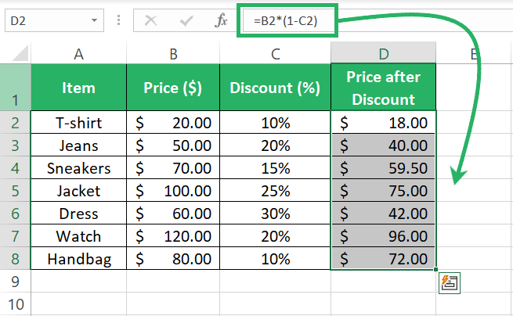Select the Watch 20% discount cell
Screen dimensions: 513x316
pyautogui.click(x=275, y=235)
